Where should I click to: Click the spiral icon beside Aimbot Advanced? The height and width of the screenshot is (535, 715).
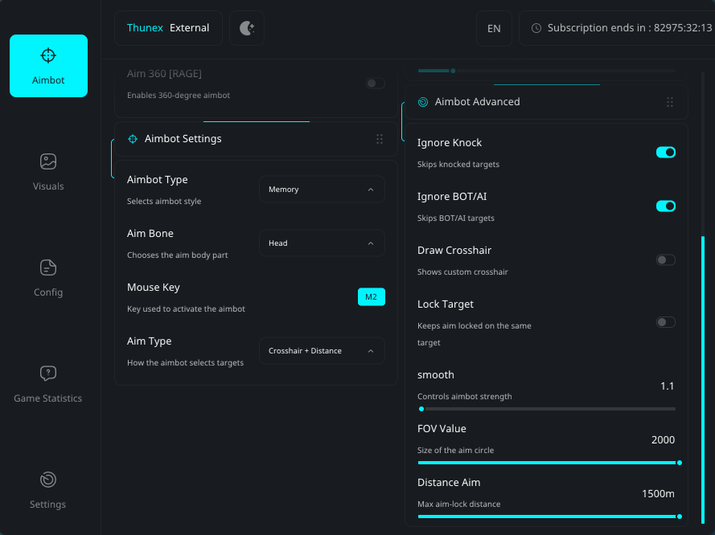click(423, 102)
